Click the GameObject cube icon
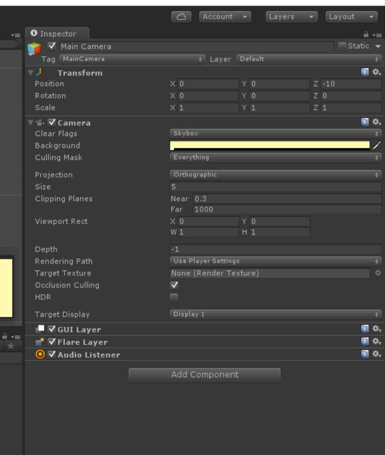 [x=34, y=49]
